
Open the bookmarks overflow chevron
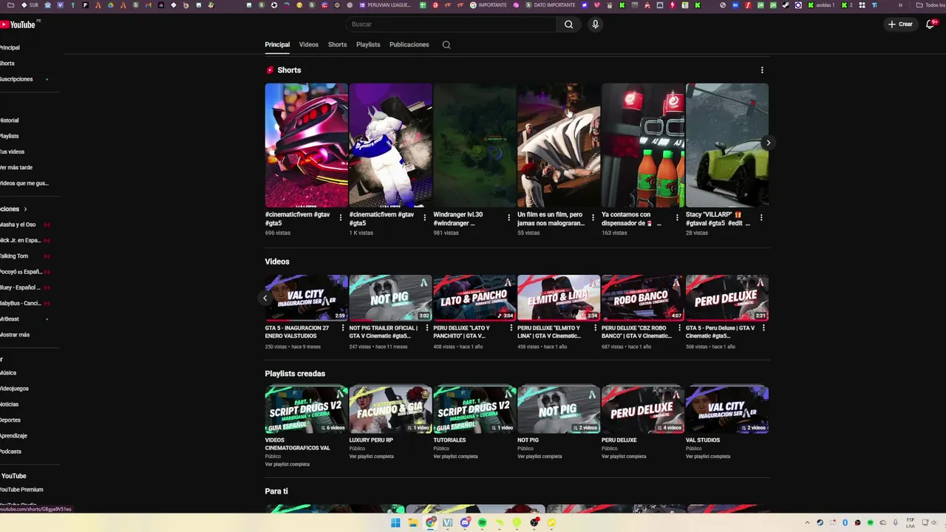[x=900, y=4]
